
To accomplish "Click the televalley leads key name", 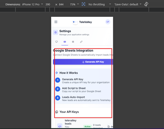I will click(x=71, y=122).
